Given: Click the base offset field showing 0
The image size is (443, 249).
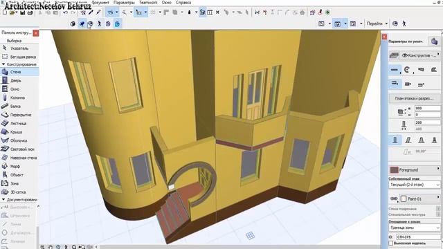Looking at the screenshot, I should pos(428,115).
